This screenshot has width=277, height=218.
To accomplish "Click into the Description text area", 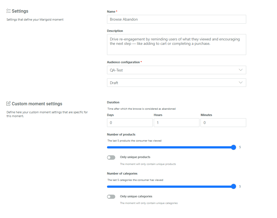I will [x=176, y=45].
